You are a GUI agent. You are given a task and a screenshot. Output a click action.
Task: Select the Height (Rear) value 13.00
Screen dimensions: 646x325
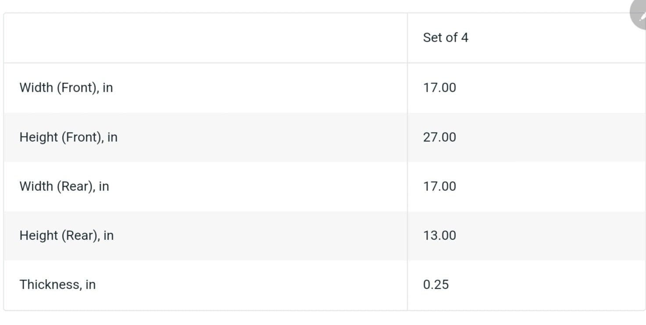point(439,236)
